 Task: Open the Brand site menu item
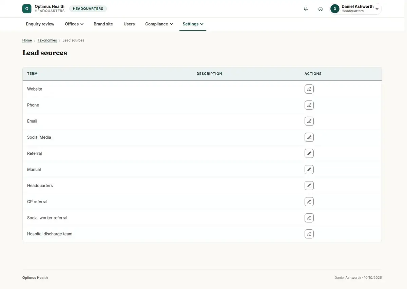103,24
